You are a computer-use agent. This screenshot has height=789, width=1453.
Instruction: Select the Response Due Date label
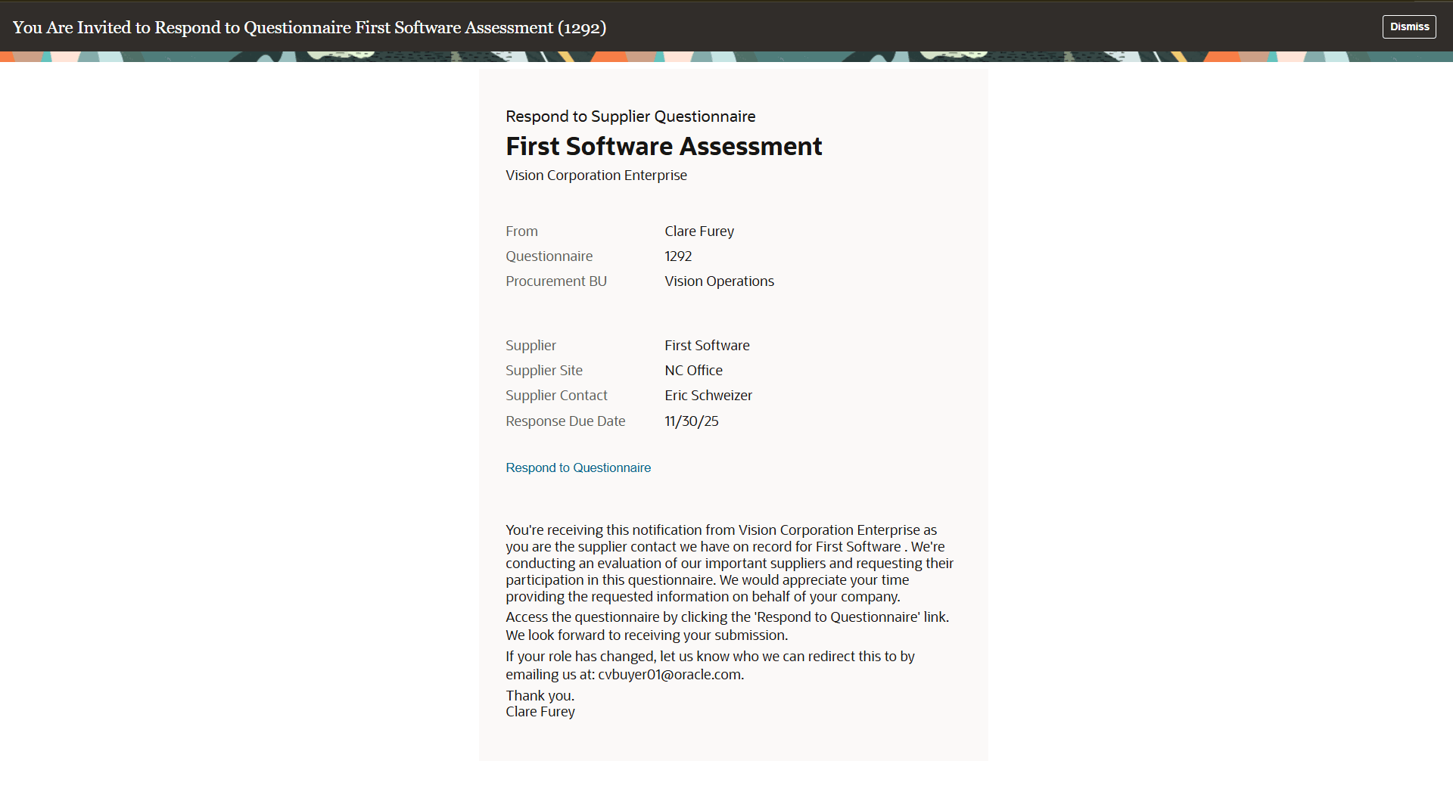click(565, 421)
